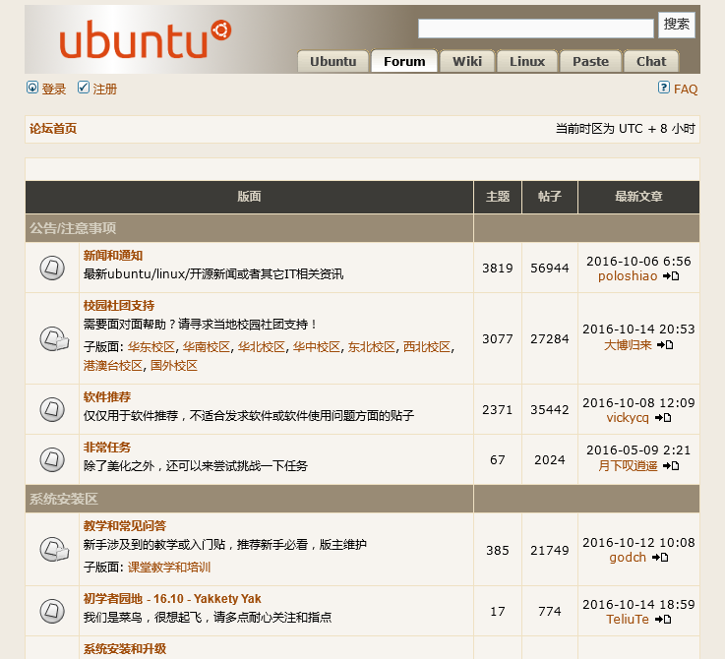Open latest post icon by vickycq
Viewport: 725px width, 659px height.
point(663,418)
